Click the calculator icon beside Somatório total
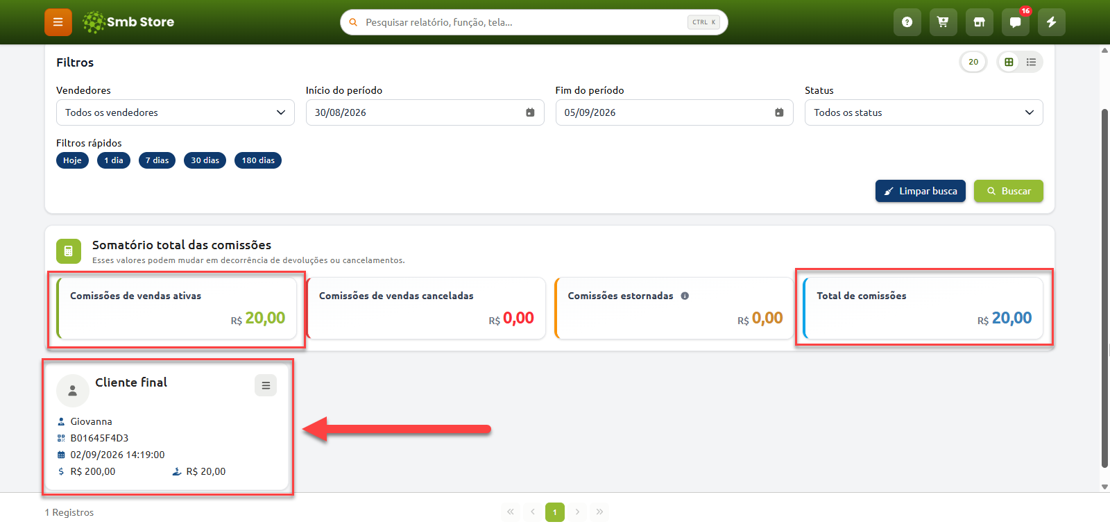 [x=69, y=251]
